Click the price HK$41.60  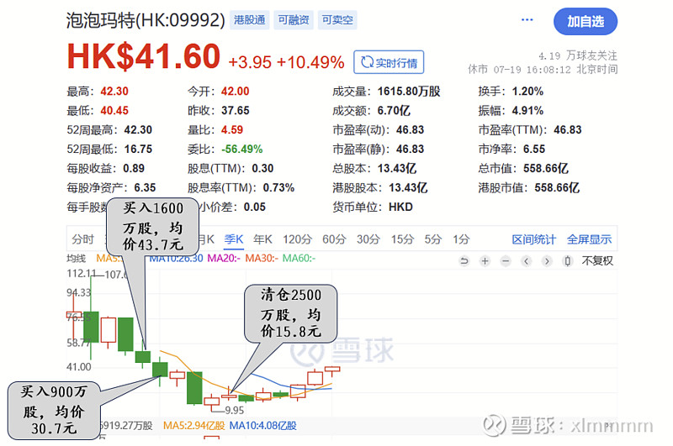(x=144, y=56)
